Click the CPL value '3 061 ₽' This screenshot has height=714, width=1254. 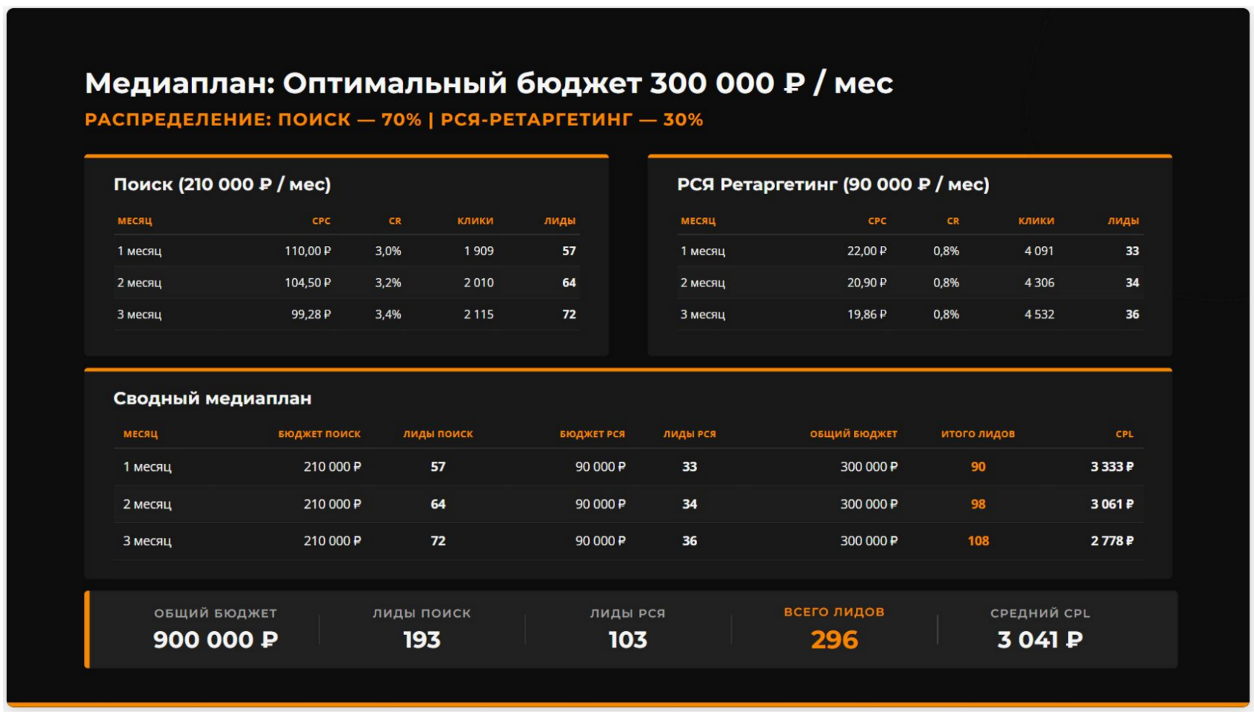coord(1112,504)
